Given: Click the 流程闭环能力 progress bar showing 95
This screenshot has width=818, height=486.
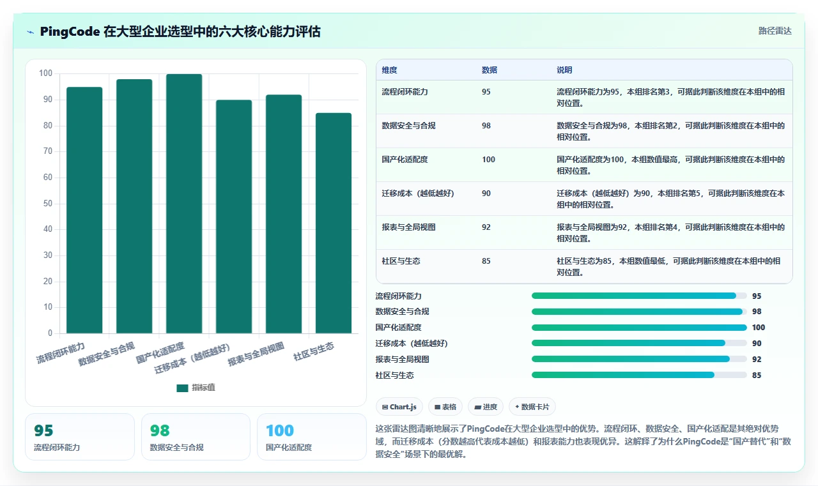Looking at the screenshot, I should pos(639,296).
